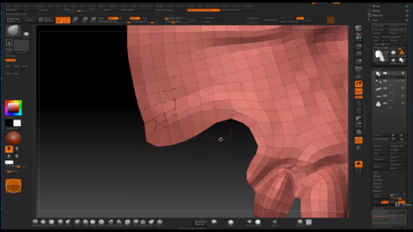Select the Scale transform tool in top shelf
The width and height of the screenshot is (413, 232).
(x=85, y=20)
